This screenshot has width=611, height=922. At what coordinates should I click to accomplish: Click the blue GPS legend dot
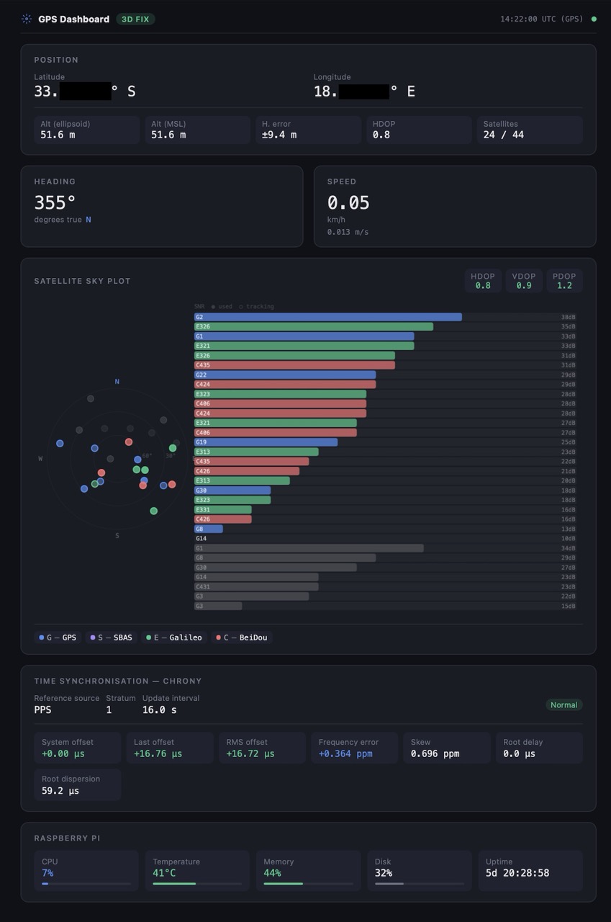42,637
